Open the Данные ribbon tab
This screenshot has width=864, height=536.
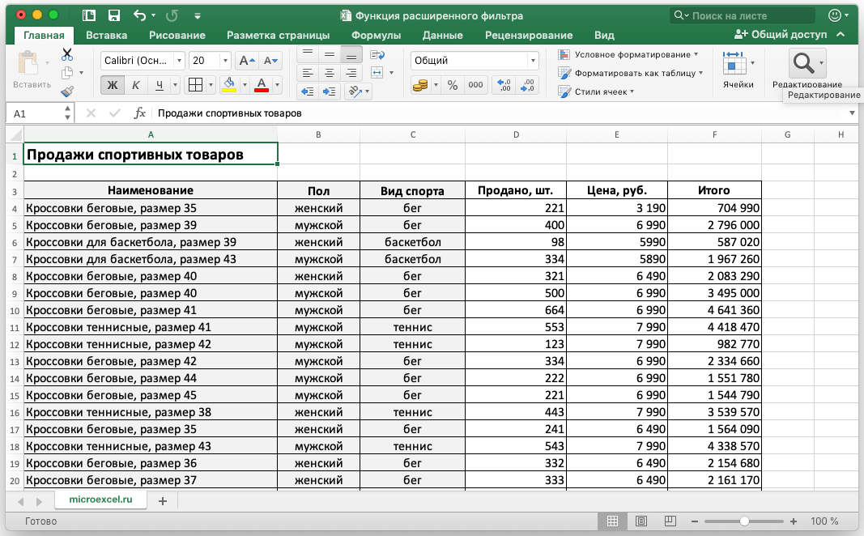click(x=442, y=35)
